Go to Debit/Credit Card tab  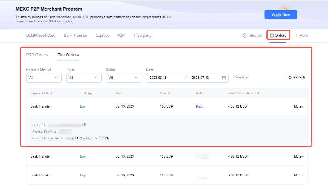[x=41, y=35]
